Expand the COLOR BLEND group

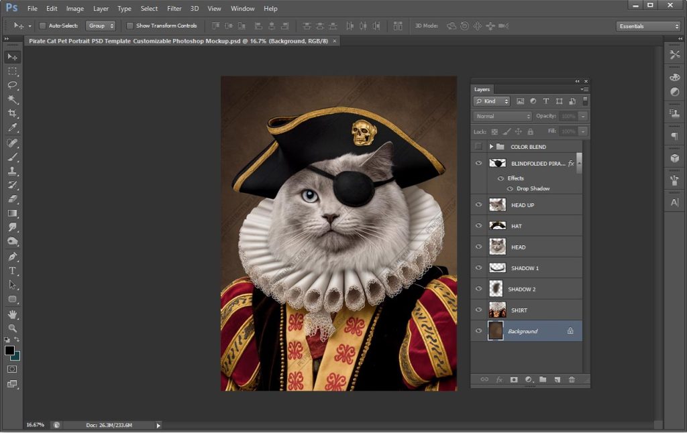pos(491,147)
